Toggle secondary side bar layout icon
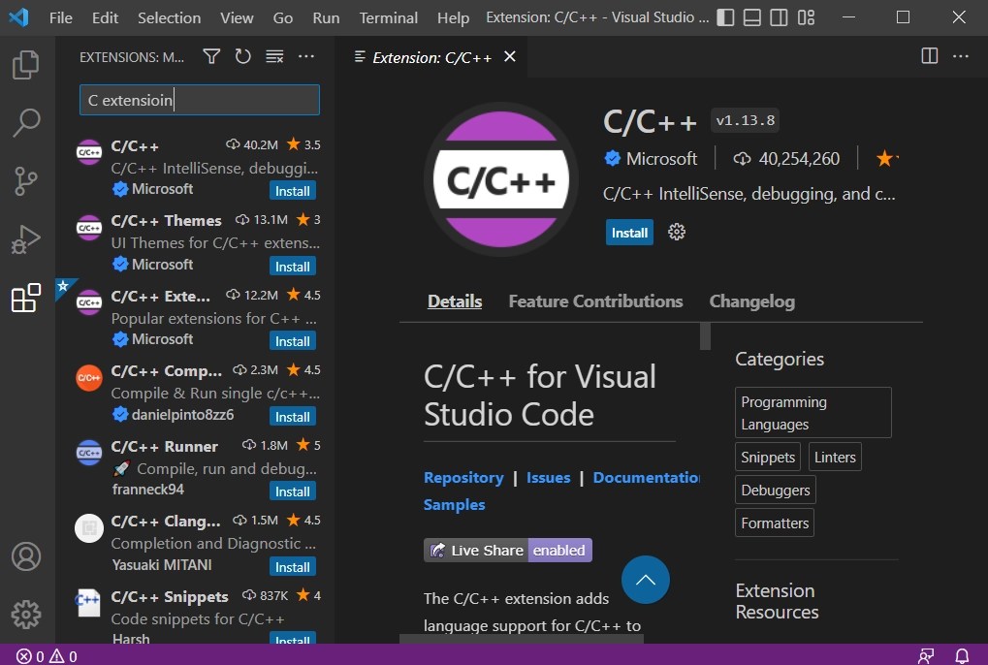The width and height of the screenshot is (988, 665). [x=779, y=17]
